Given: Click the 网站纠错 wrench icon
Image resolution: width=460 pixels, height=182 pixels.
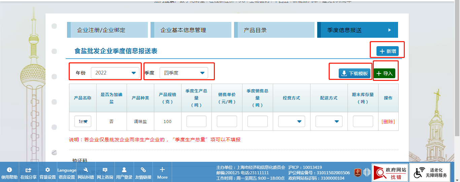Looking at the screenshot, I should pos(86,170).
